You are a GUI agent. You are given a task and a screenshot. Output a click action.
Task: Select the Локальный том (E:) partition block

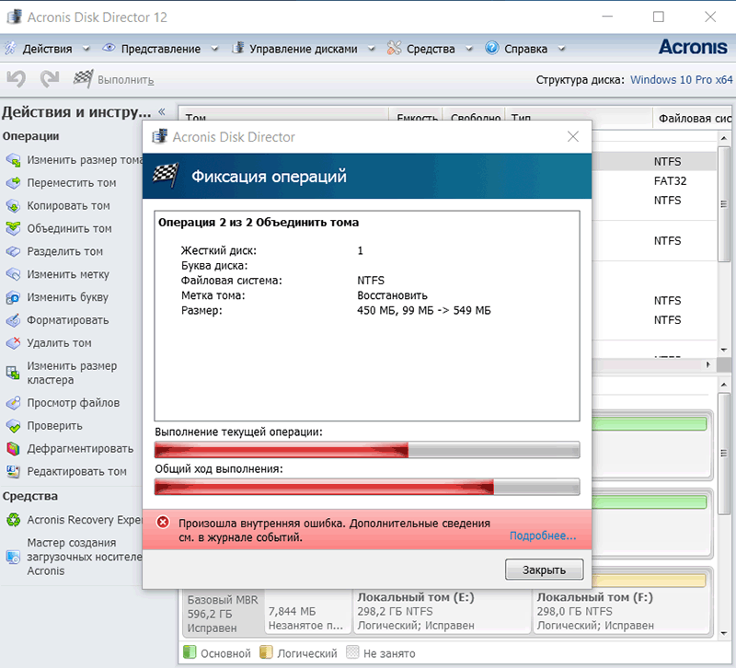(x=442, y=611)
